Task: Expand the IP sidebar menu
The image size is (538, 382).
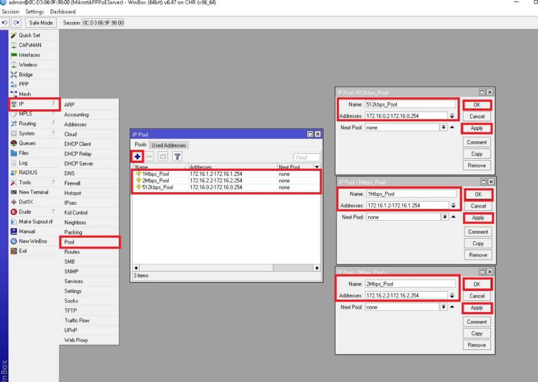Action: pos(34,104)
